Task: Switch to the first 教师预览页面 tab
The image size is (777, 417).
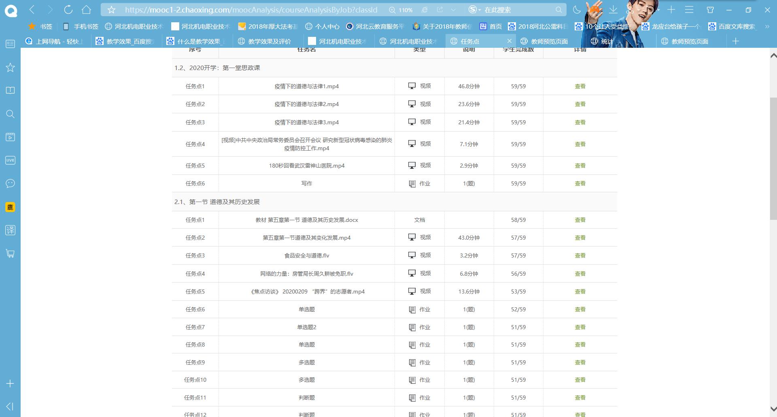Action: 550,41
